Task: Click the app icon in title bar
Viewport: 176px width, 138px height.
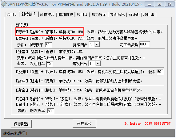Action: 4,4
